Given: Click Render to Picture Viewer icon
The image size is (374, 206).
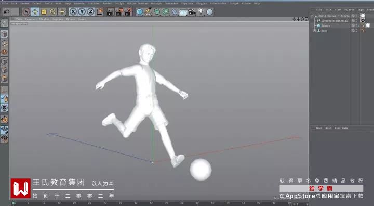Looking at the screenshot, I should coord(119,12).
